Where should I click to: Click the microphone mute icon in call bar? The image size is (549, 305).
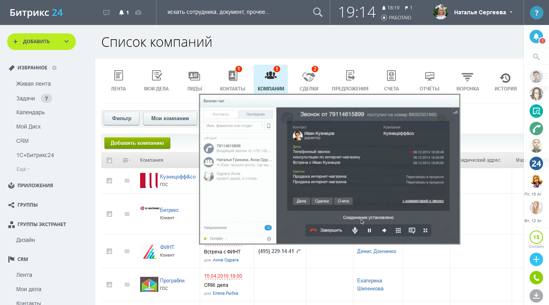tap(355, 230)
